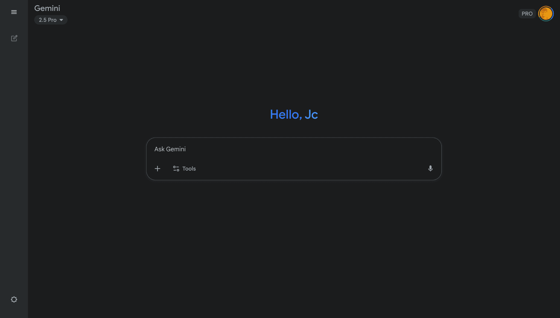Activate the microphone voice input
This screenshot has height=318, width=560.
pyautogui.click(x=430, y=168)
